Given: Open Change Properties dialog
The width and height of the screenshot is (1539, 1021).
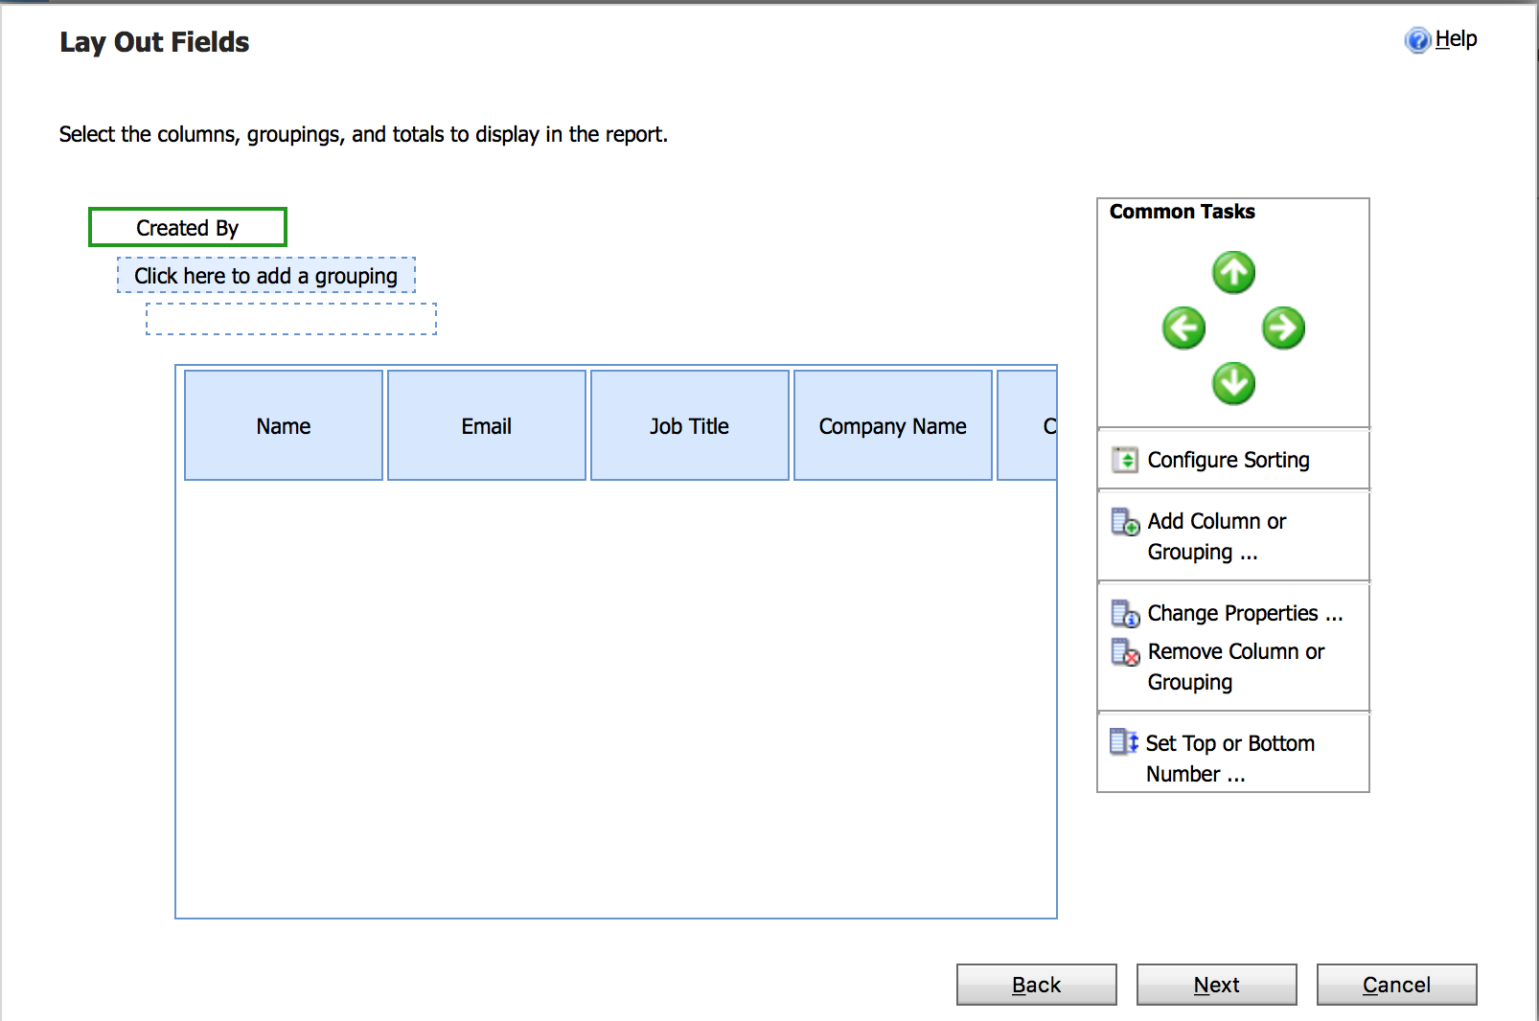Looking at the screenshot, I should click(1245, 613).
